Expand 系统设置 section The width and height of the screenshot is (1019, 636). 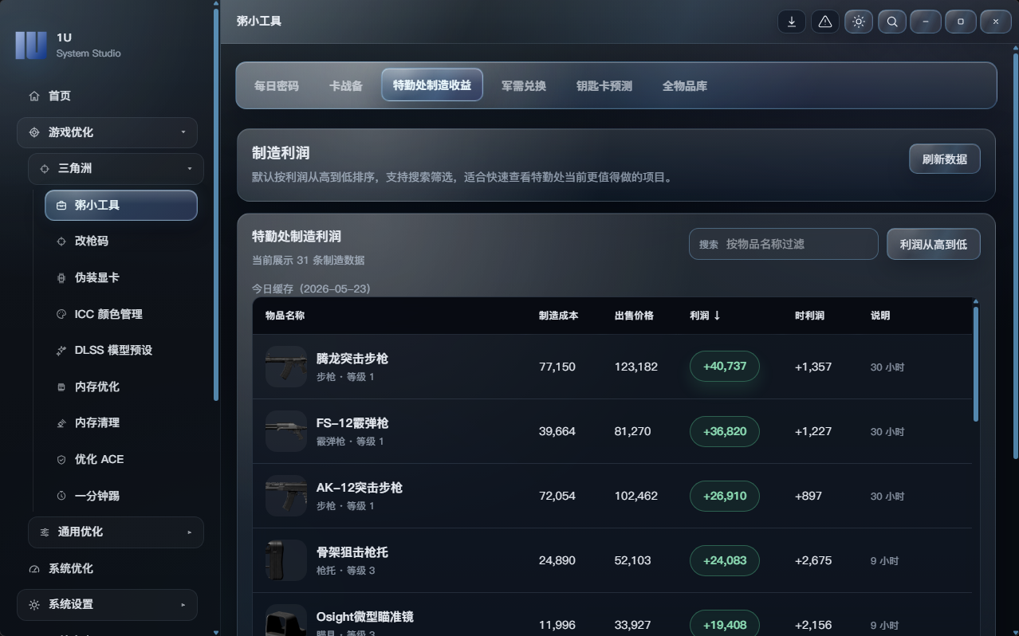[x=107, y=604]
